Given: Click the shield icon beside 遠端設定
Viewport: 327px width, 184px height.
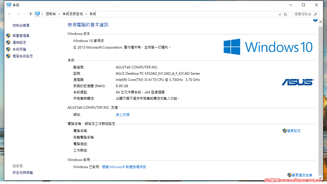Looking at the screenshot, I should (x=8, y=43).
